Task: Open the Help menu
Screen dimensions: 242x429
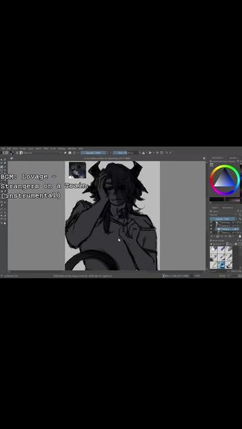Action: click(81, 148)
